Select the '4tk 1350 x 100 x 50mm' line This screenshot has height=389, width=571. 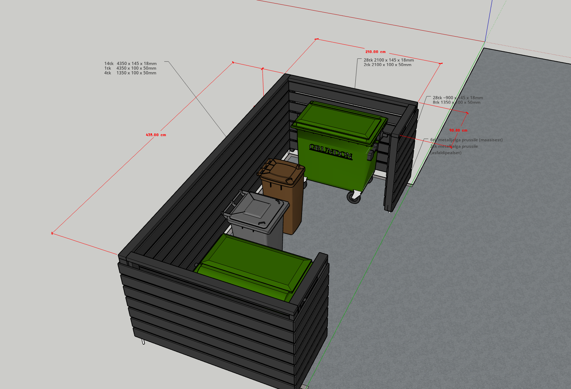click(130, 73)
